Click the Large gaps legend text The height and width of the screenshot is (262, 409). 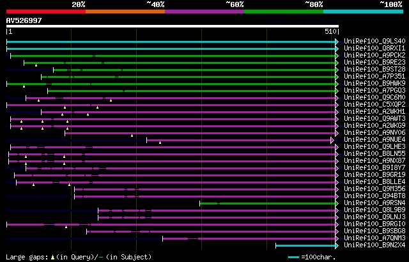(x=27, y=257)
